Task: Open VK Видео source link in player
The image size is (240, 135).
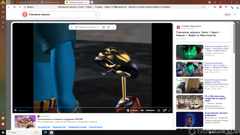Action: (132, 110)
